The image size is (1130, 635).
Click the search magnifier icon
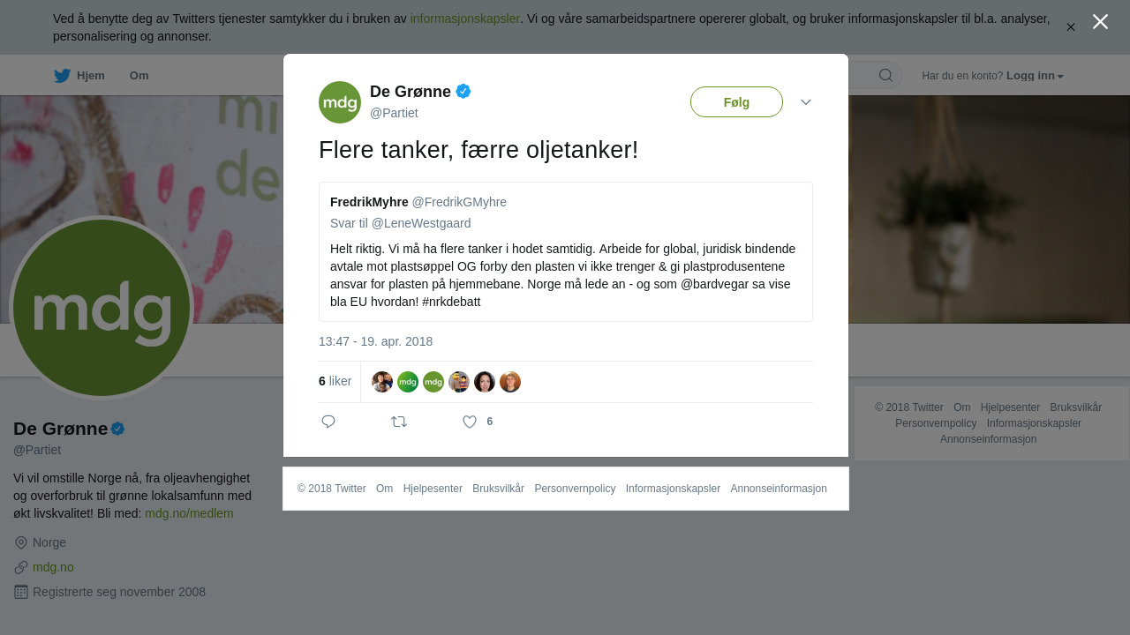(x=885, y=75)
